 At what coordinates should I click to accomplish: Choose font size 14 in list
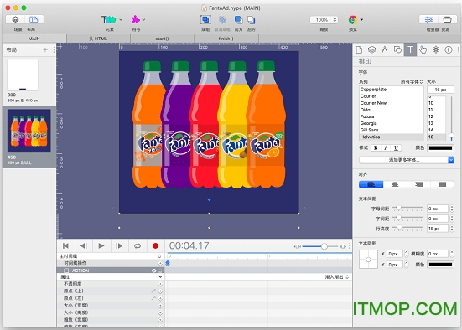[436, 130]
